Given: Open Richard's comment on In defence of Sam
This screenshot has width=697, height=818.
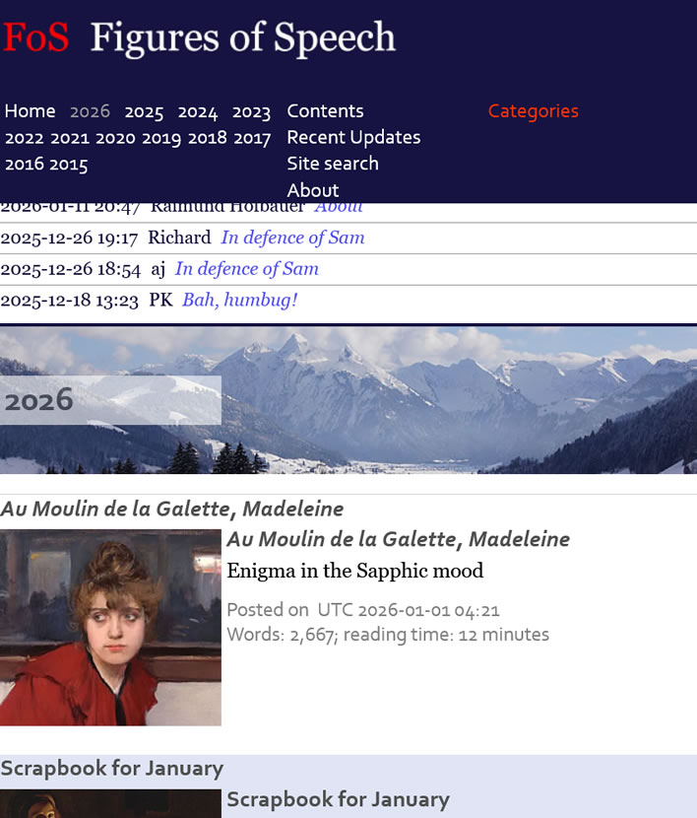Looking at the screenshot, I should pyautogui.click(x=292, y=238).
